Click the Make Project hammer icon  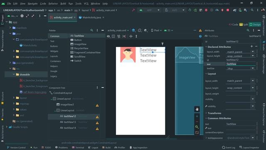[133, 10]
